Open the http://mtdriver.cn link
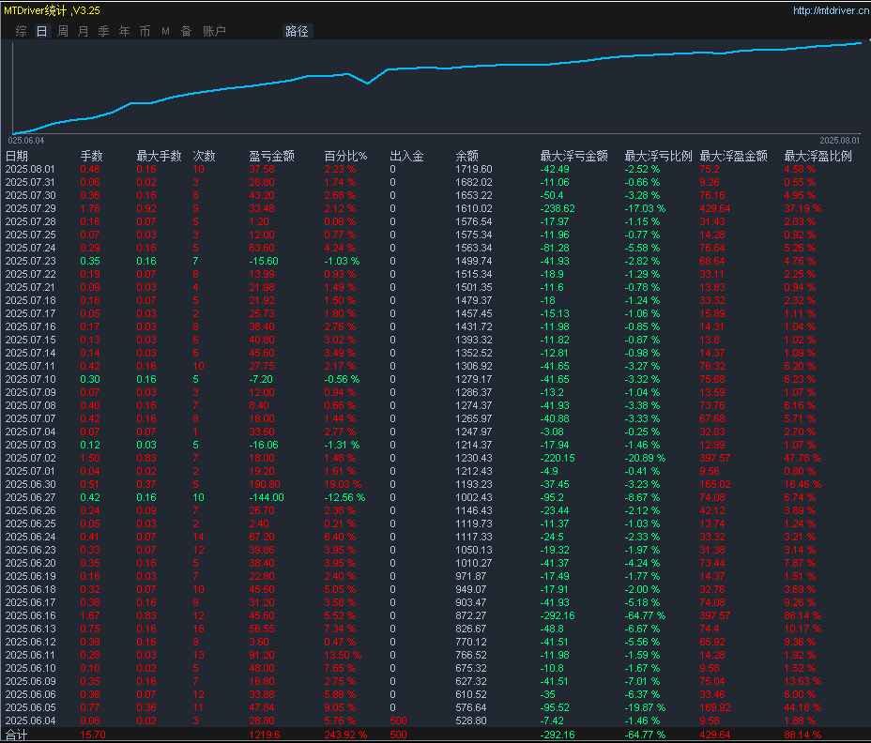Image resolution: width=871 pixels, height=743 pixels. click(x=830, y=10)
